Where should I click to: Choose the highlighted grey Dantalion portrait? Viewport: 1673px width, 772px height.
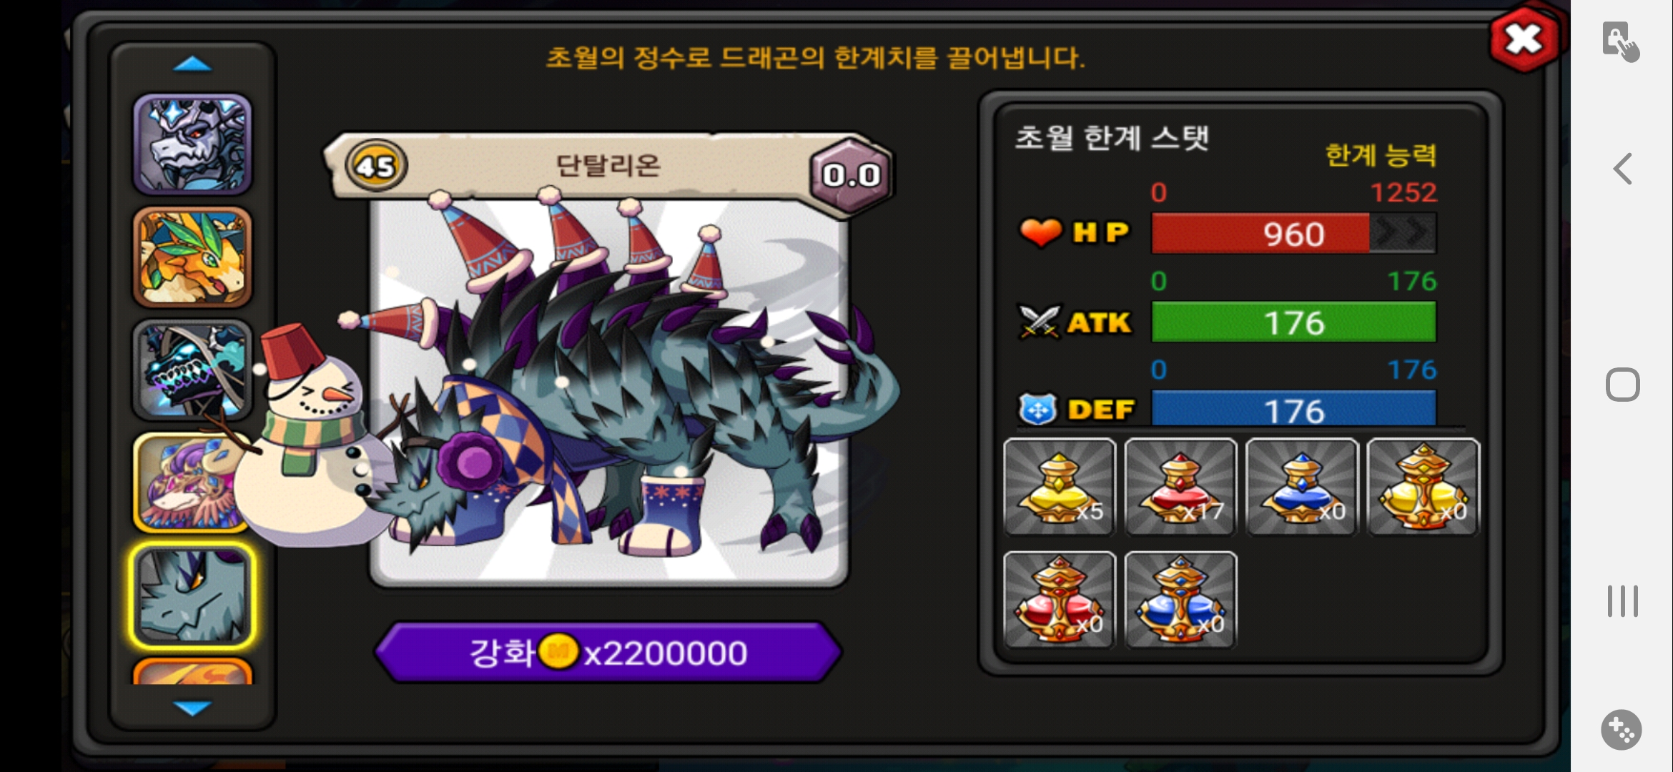click(x=193, y=595)
